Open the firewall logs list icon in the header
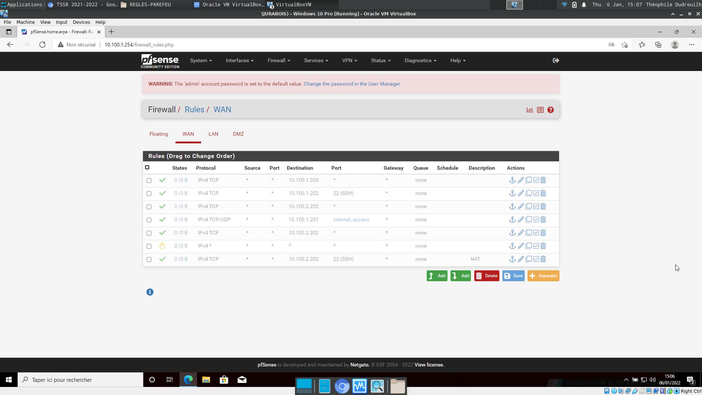This screenshot has height=395, width=702. coord(540,110)
